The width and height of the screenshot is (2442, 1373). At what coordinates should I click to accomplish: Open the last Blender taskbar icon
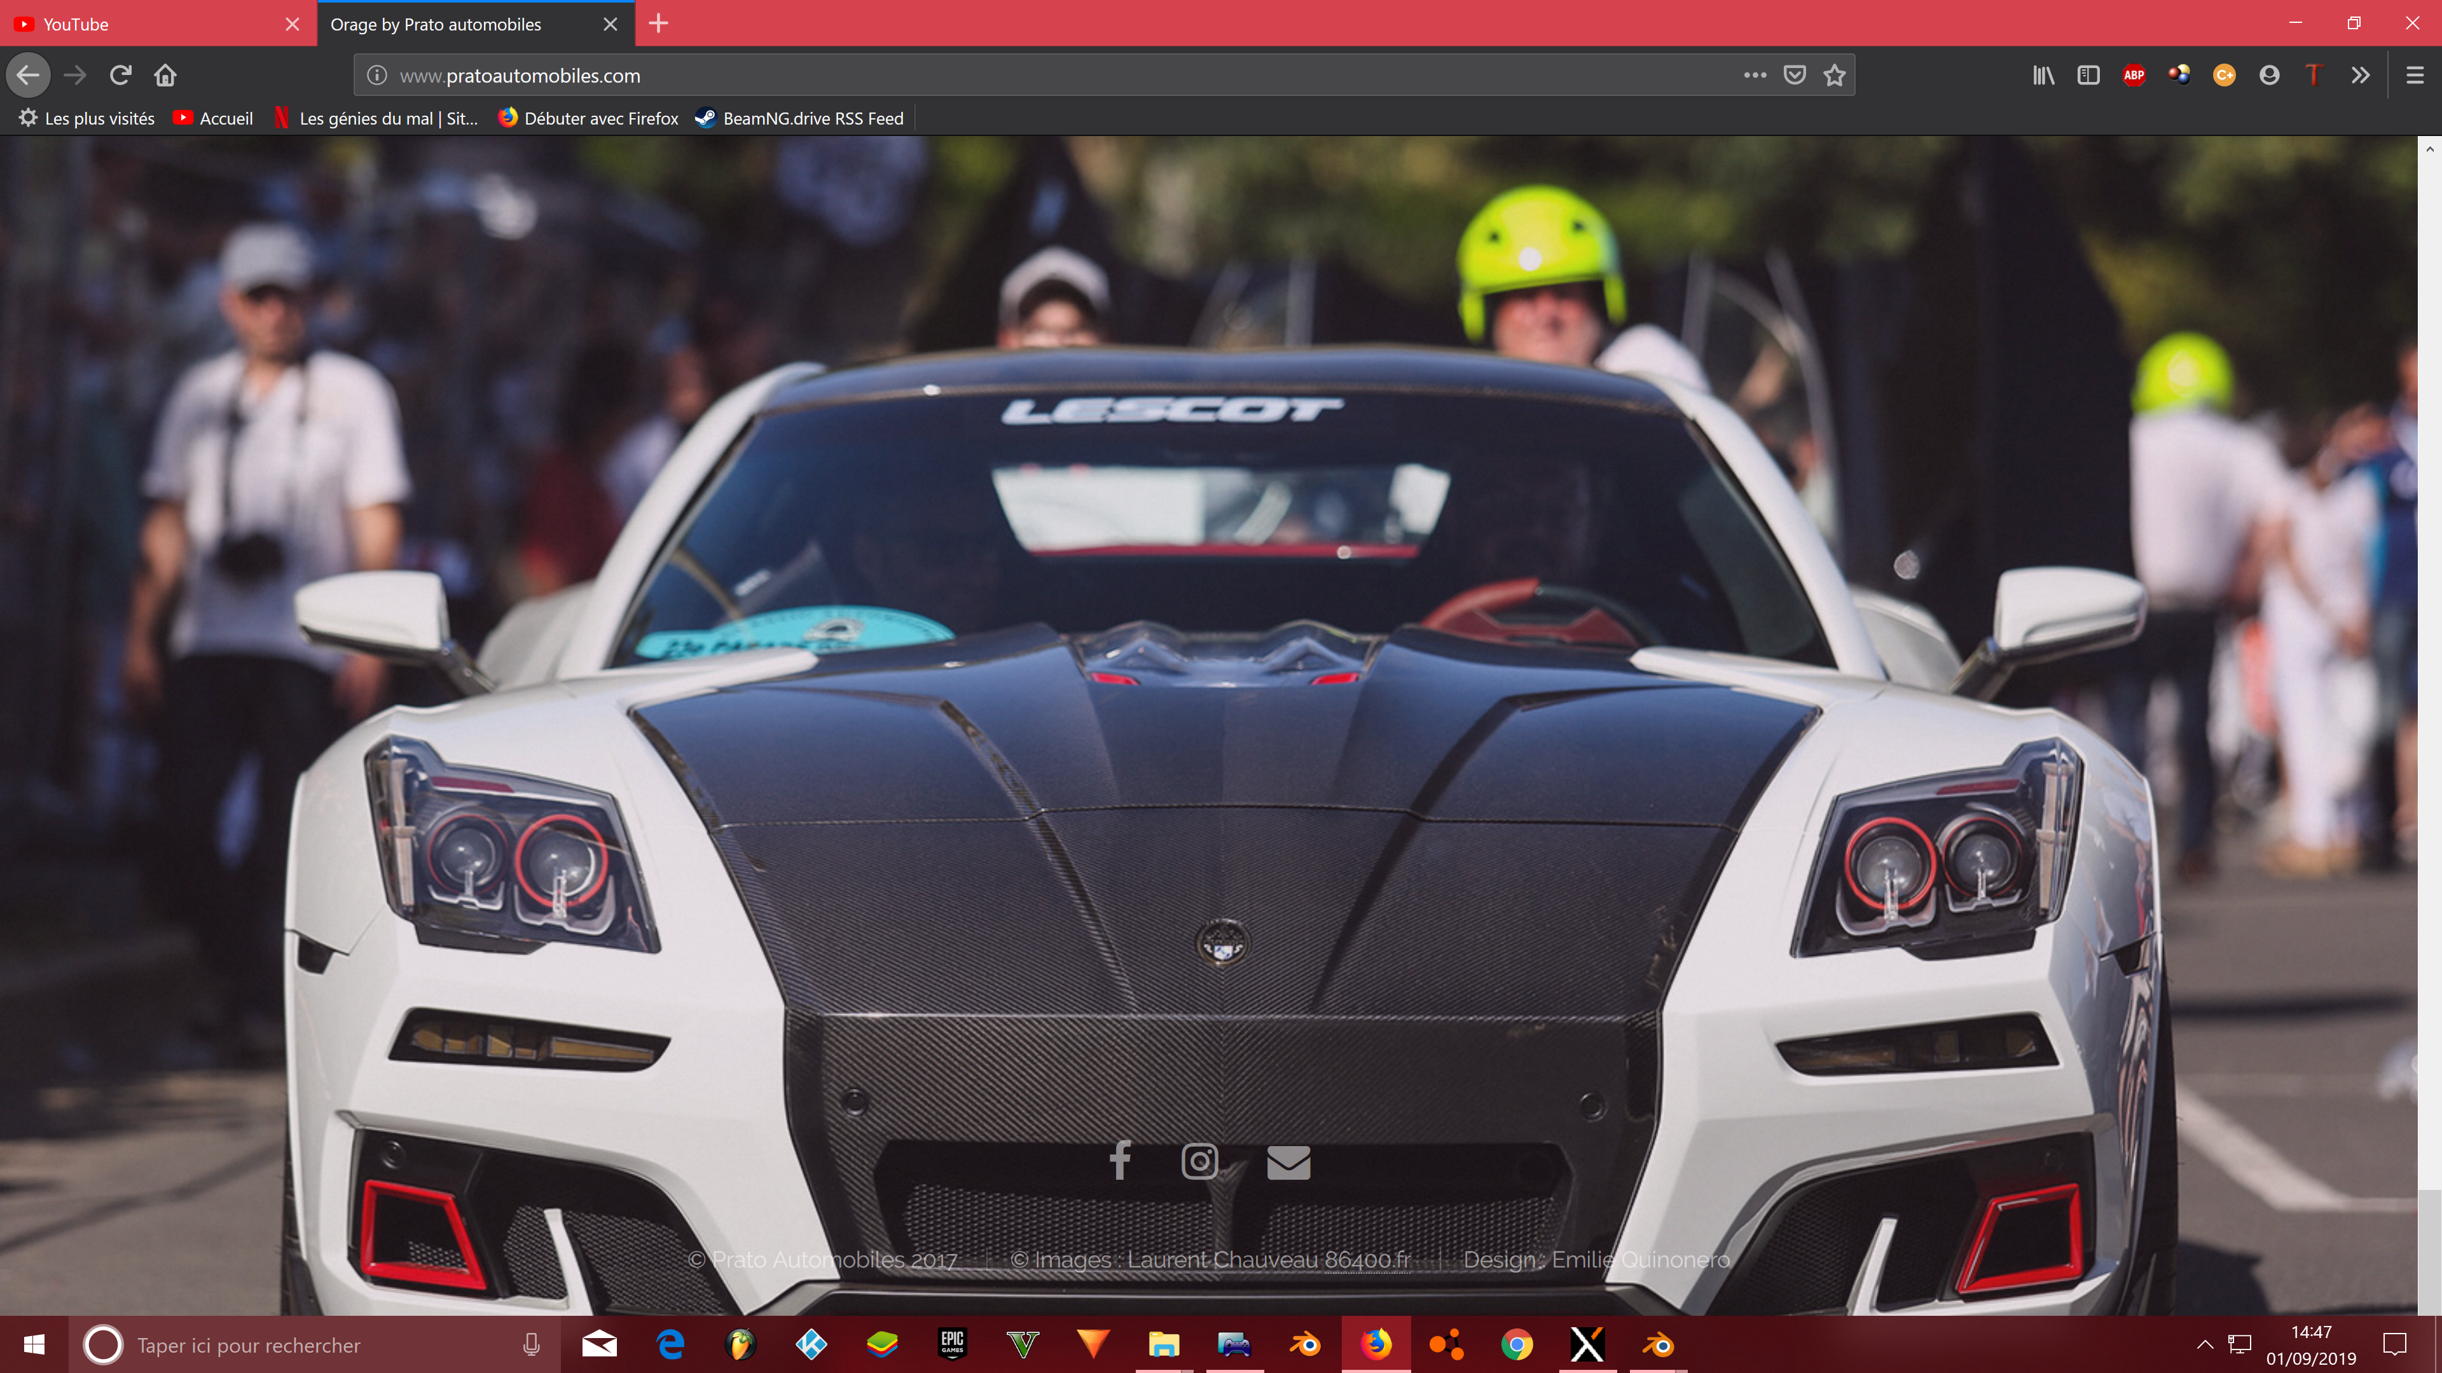1658,1344
